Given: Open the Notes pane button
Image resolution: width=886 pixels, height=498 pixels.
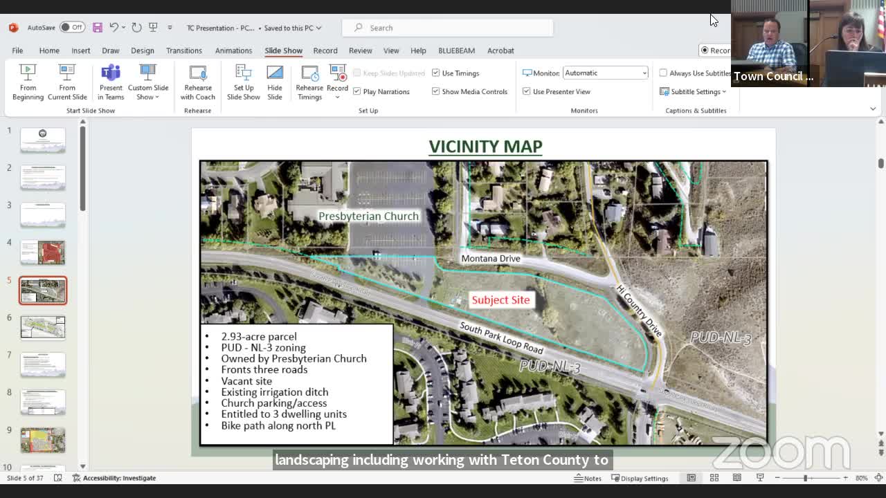Looking at the screenshot, I should (588, 478).
